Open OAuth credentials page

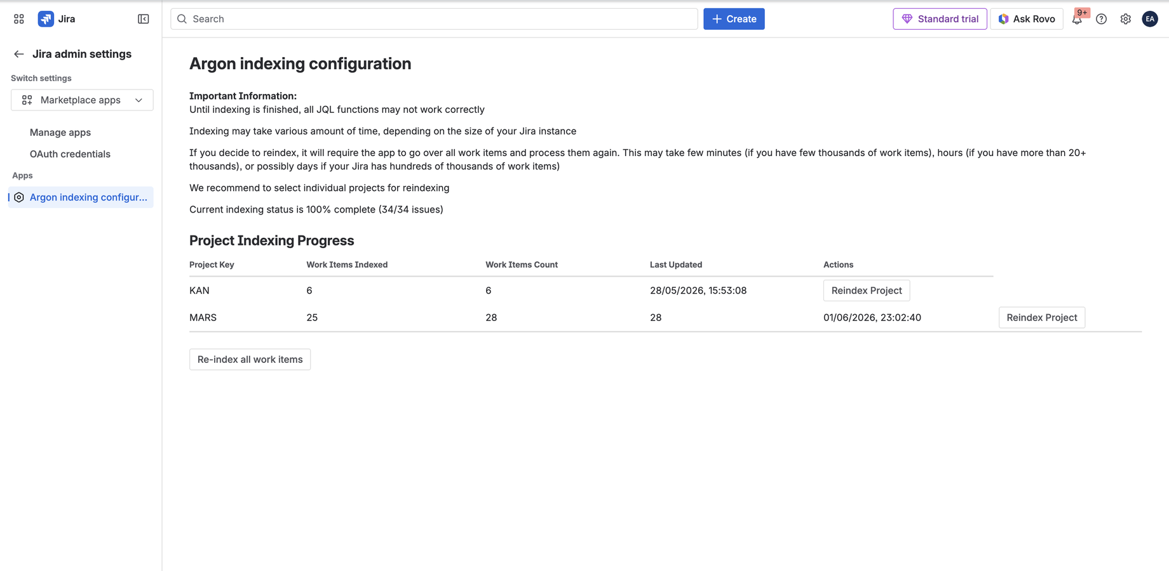70,154
